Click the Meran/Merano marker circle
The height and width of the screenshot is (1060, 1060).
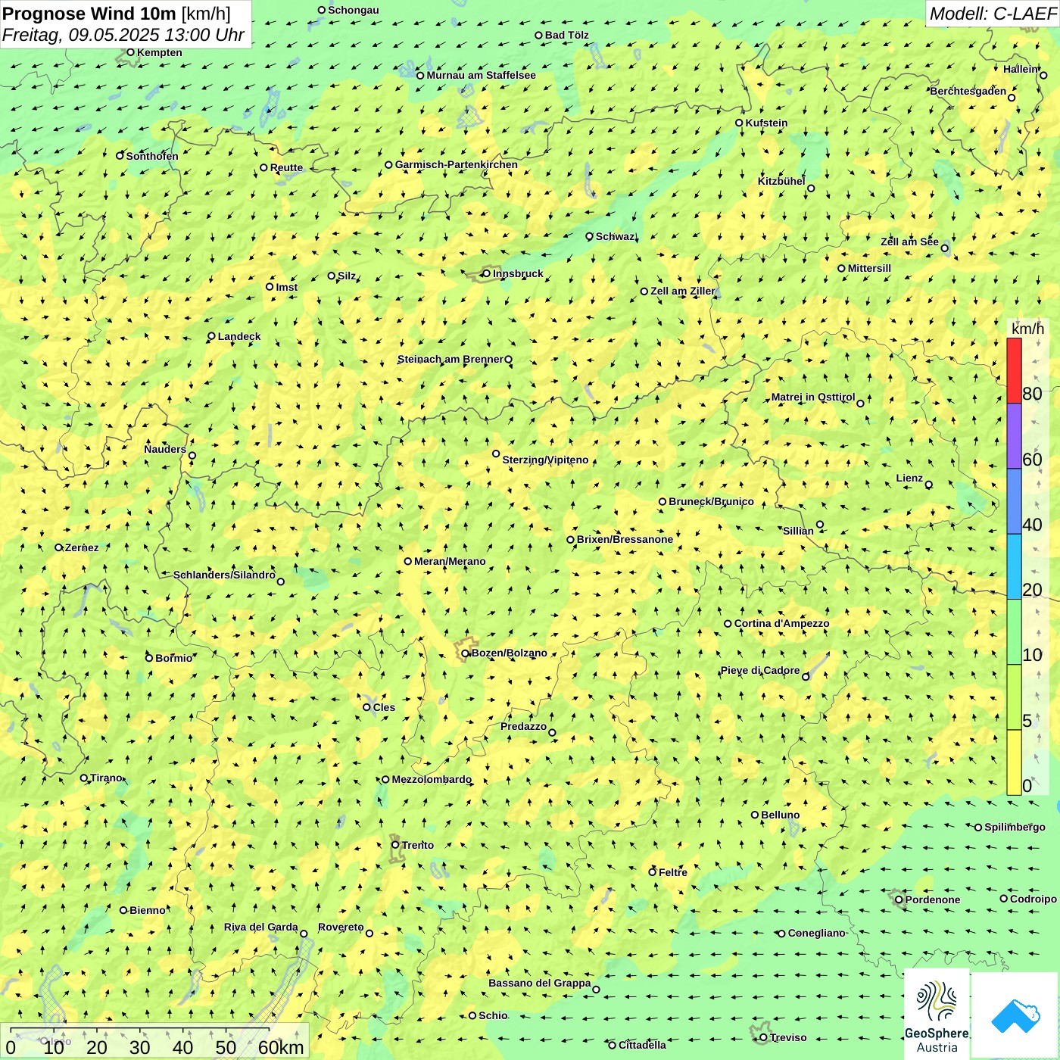pyautogui.click(x=407, y=561)
